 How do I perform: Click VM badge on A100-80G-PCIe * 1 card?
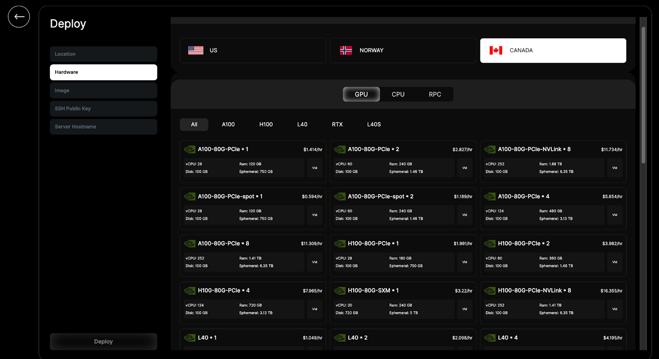click(315, 168)
